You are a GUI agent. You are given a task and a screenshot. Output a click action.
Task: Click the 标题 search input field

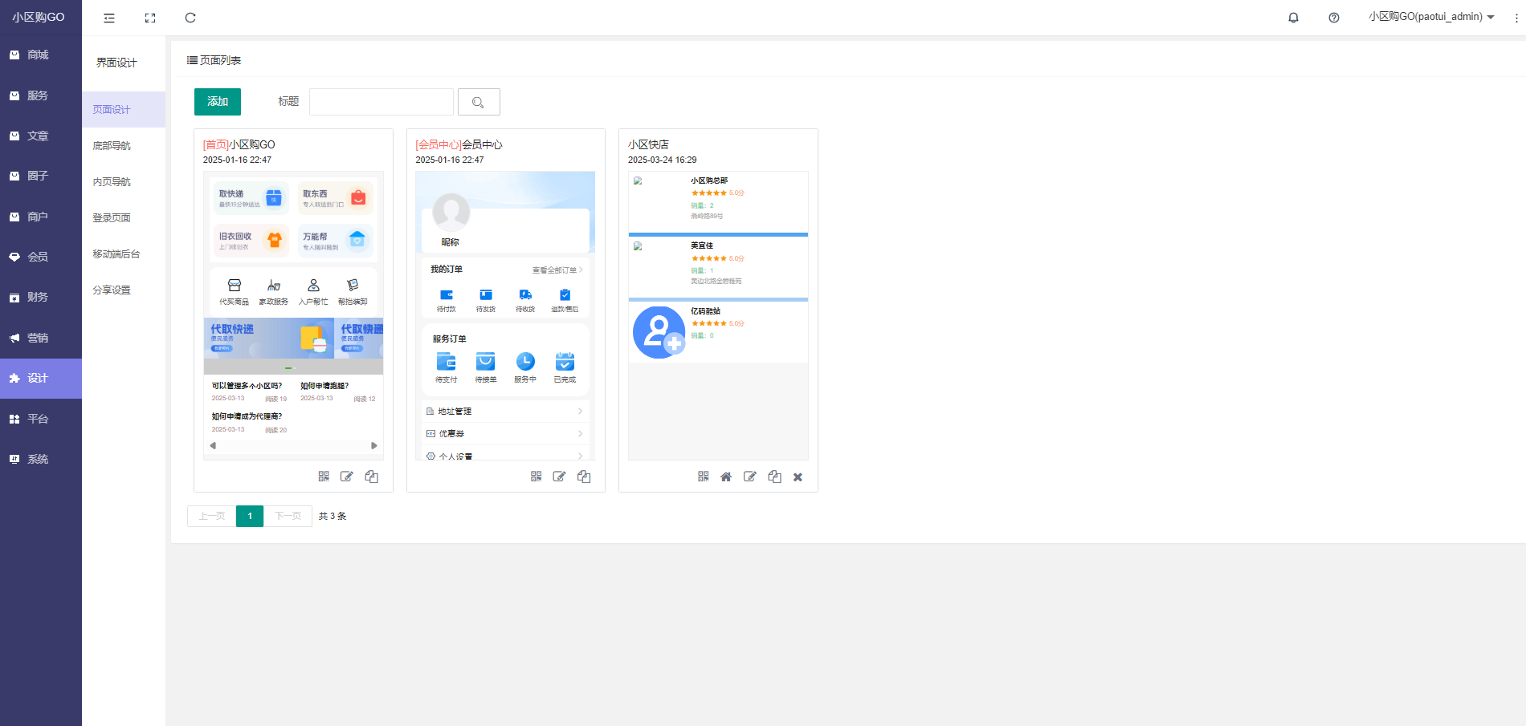pyautogui.click(x=381, y=101)
